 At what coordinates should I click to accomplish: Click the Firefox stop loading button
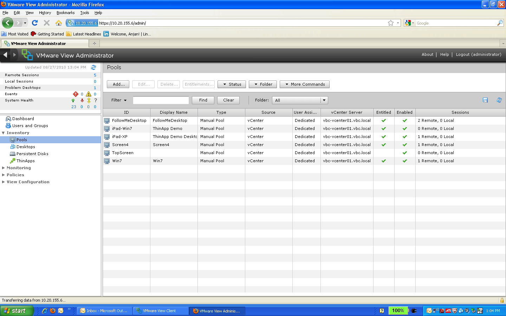pyautogui.click(x=46, y=23)
